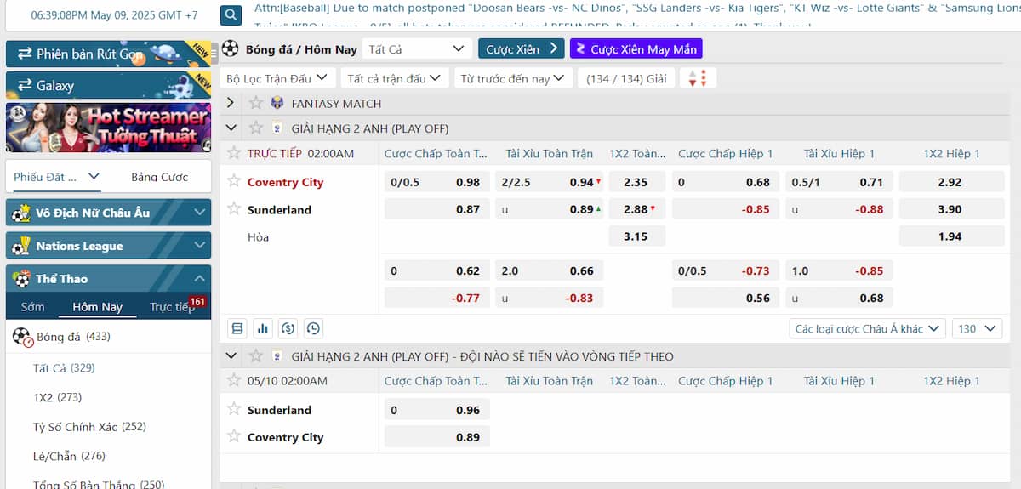The image size is (1021, 489).
Task: Select Coventry City to qualify at 0.89
Action: pyautogui.click(x=437, y=437)
